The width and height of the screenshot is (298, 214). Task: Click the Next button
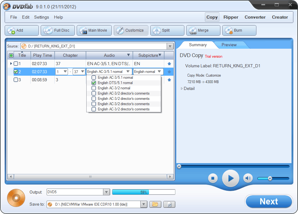point(269,202)
